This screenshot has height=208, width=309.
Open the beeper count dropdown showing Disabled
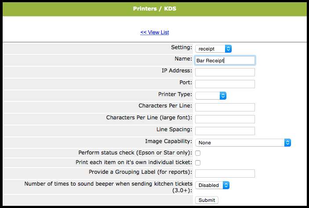tap(212, 185)
